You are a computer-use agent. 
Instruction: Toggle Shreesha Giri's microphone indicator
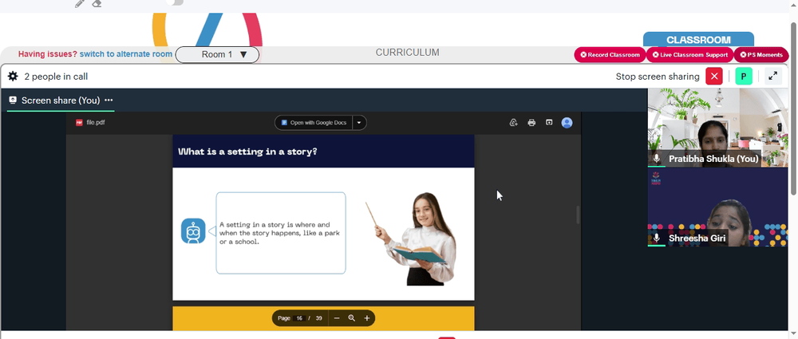657,238
